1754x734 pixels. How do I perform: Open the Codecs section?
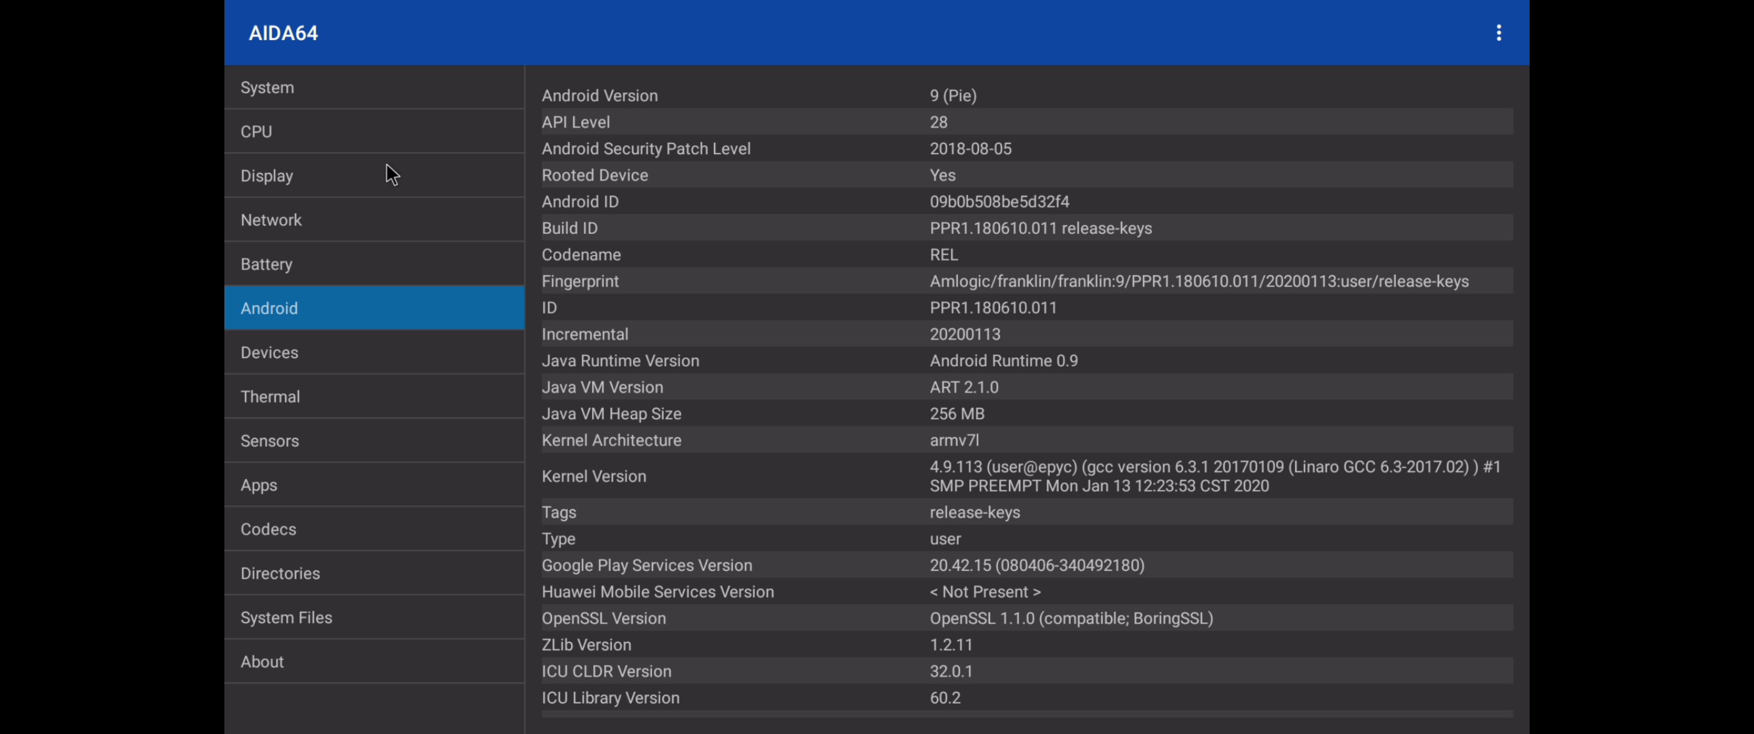374,529
